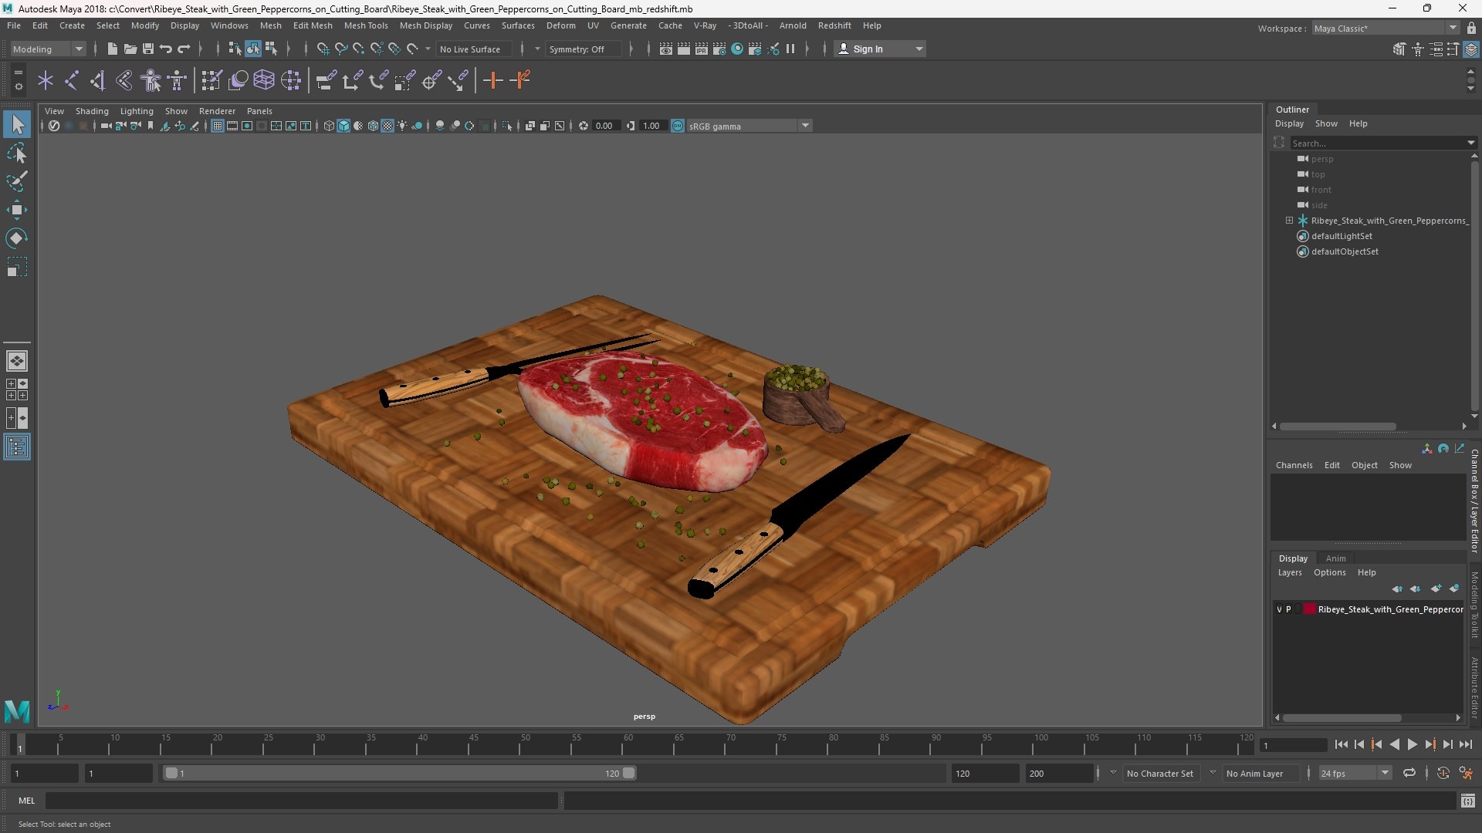Open the 24 fps frame rate dropdown

pyautogui.click(x=1354, y=773)
